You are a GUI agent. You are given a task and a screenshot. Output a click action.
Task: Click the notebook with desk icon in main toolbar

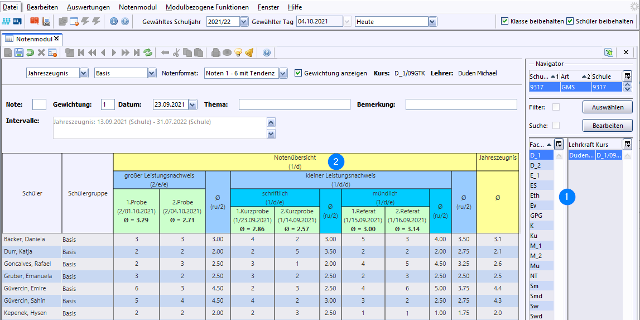point(46,21)
